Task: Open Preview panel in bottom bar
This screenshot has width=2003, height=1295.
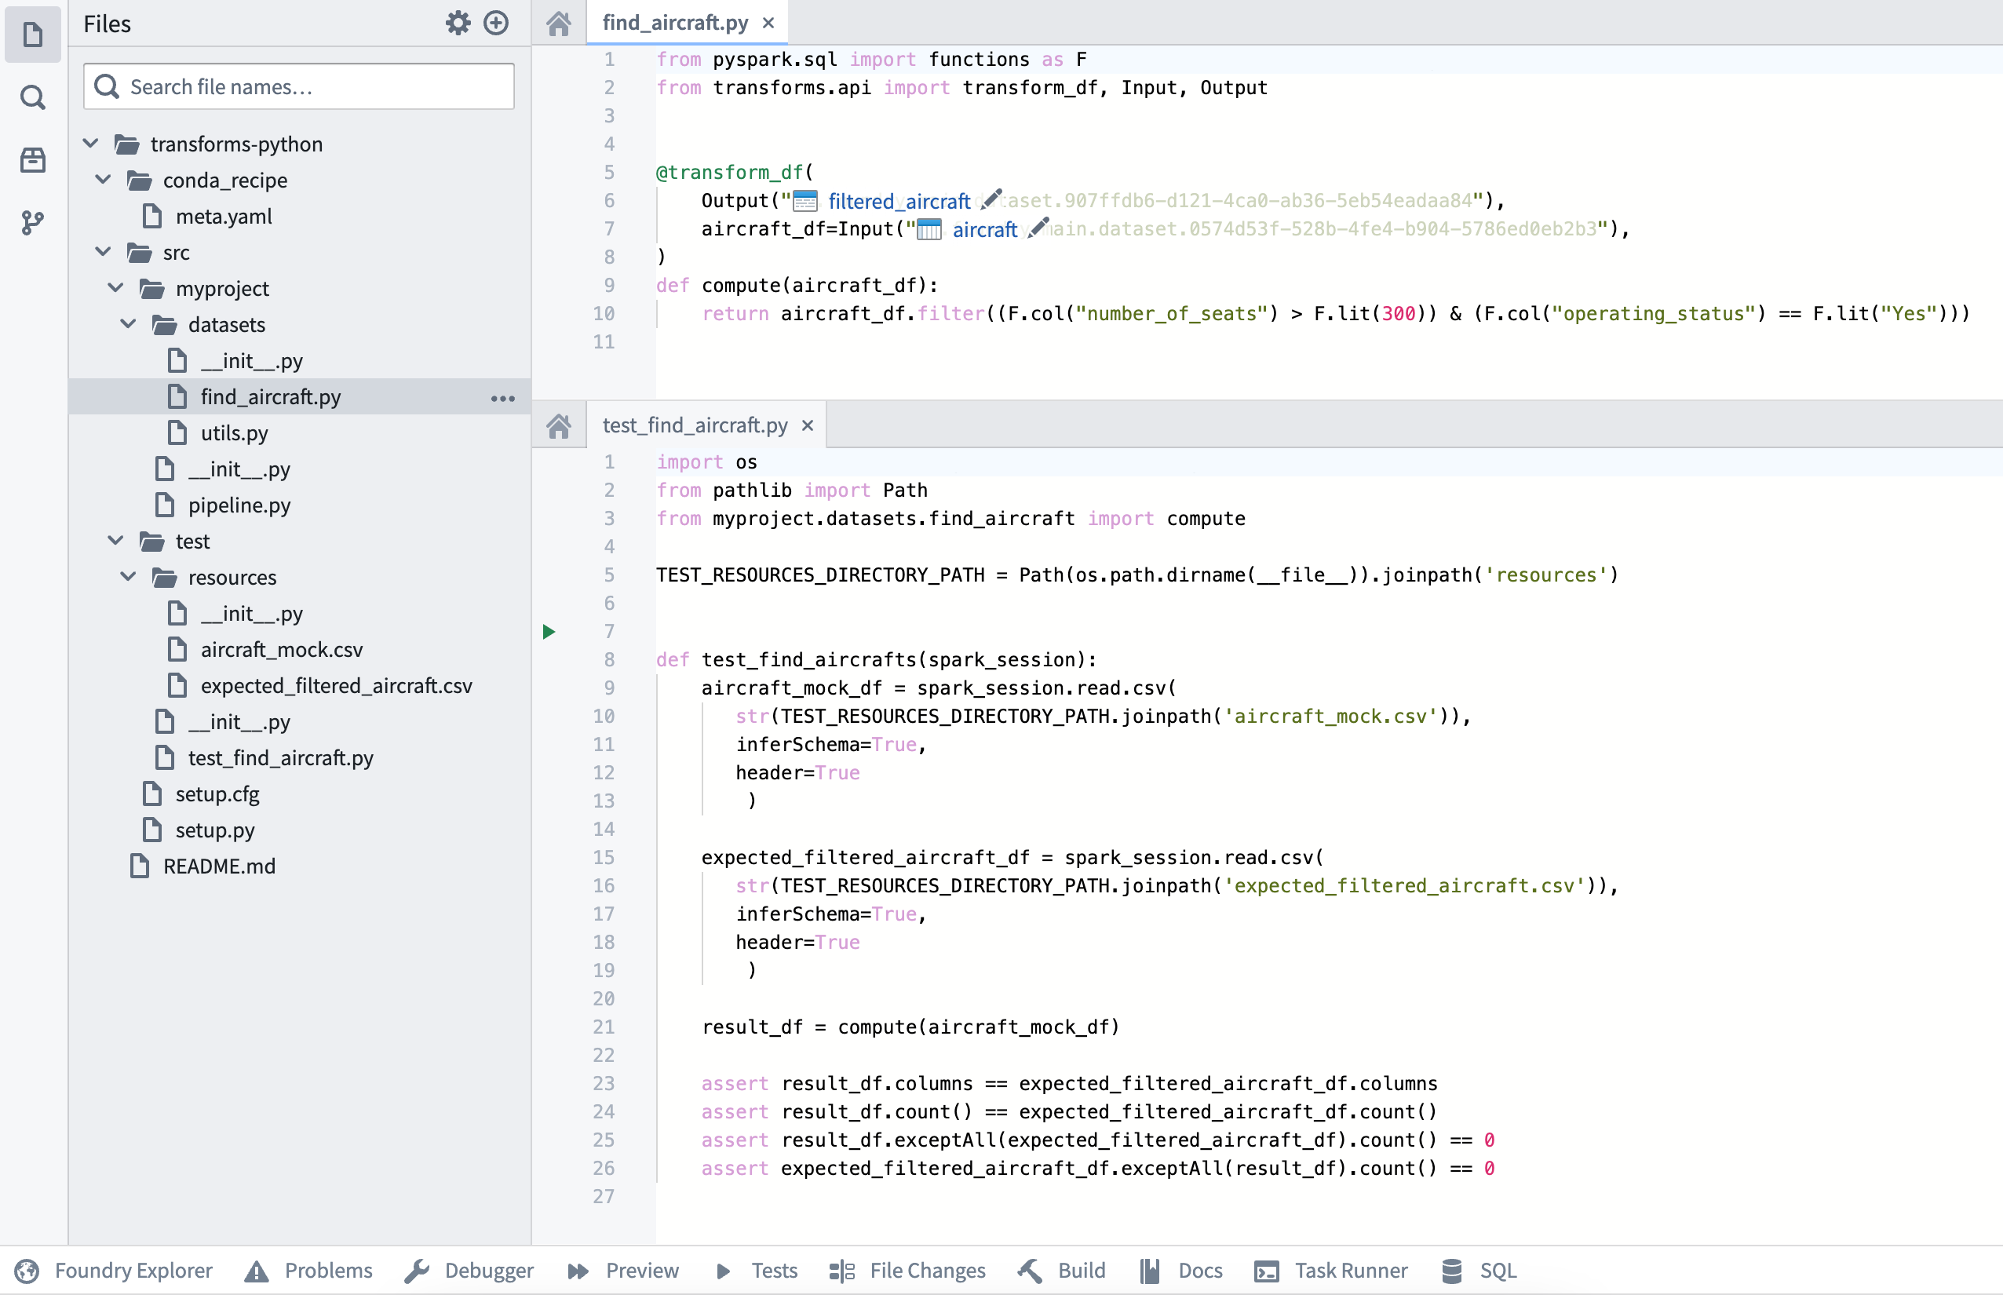Action: 623,1271
